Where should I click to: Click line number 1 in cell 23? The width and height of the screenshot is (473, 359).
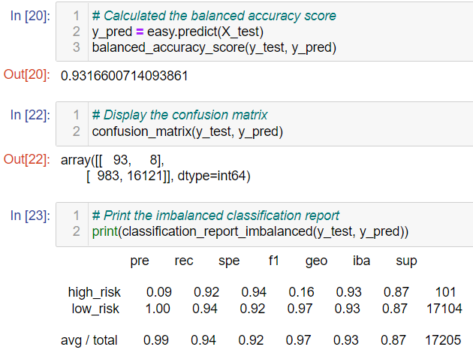tap(77, 216)
